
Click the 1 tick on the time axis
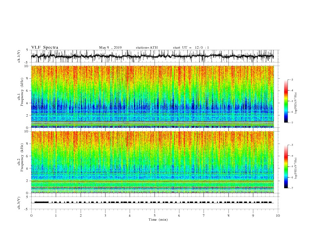[x=56, y=216]
